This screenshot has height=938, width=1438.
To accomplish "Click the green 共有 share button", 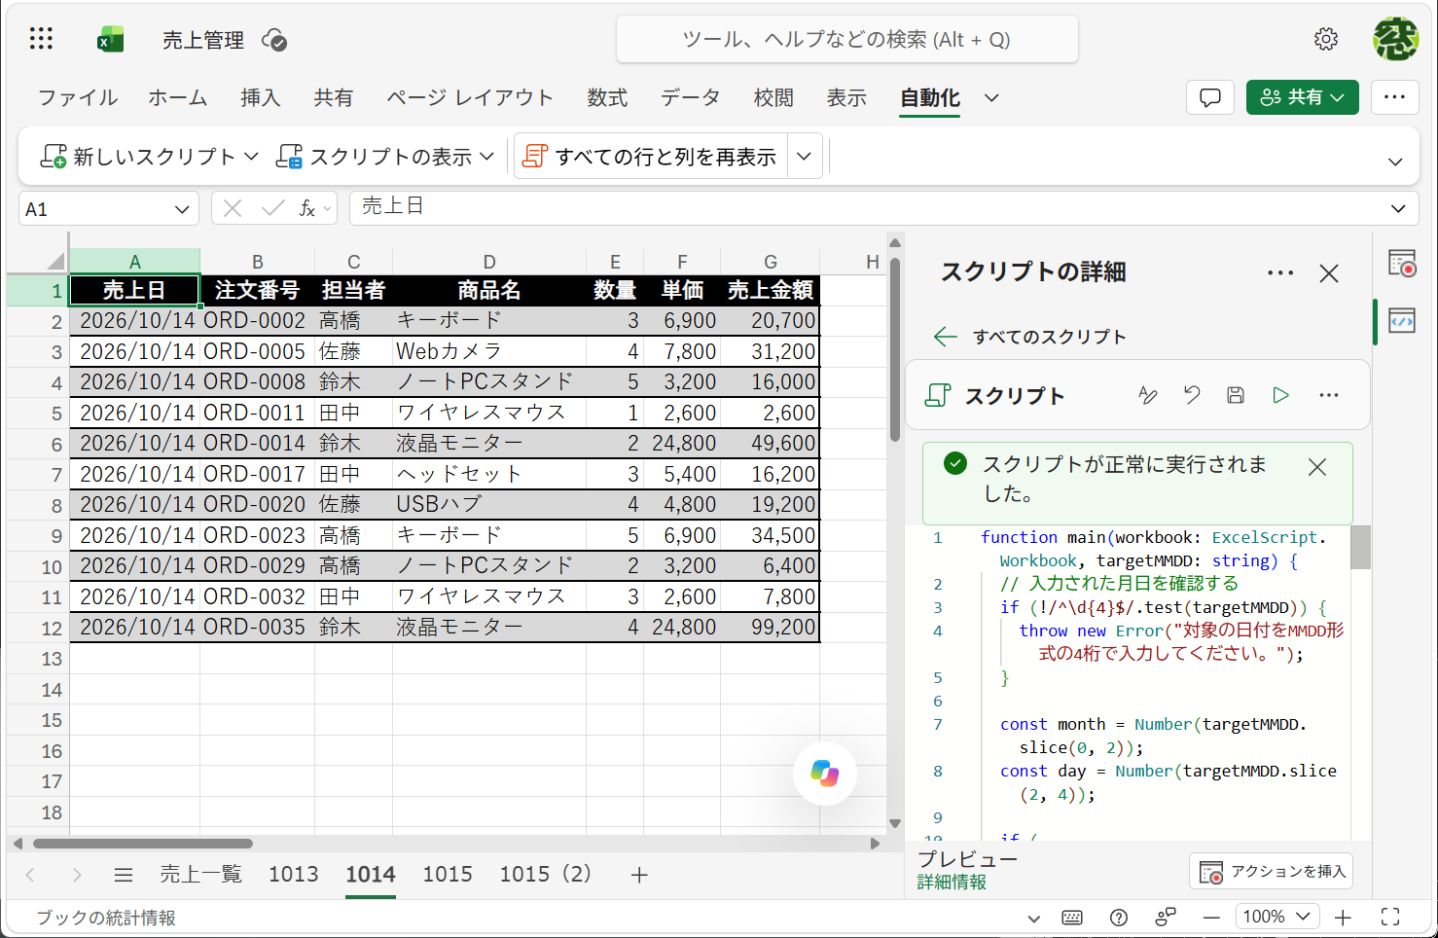I will point(1302,97).
